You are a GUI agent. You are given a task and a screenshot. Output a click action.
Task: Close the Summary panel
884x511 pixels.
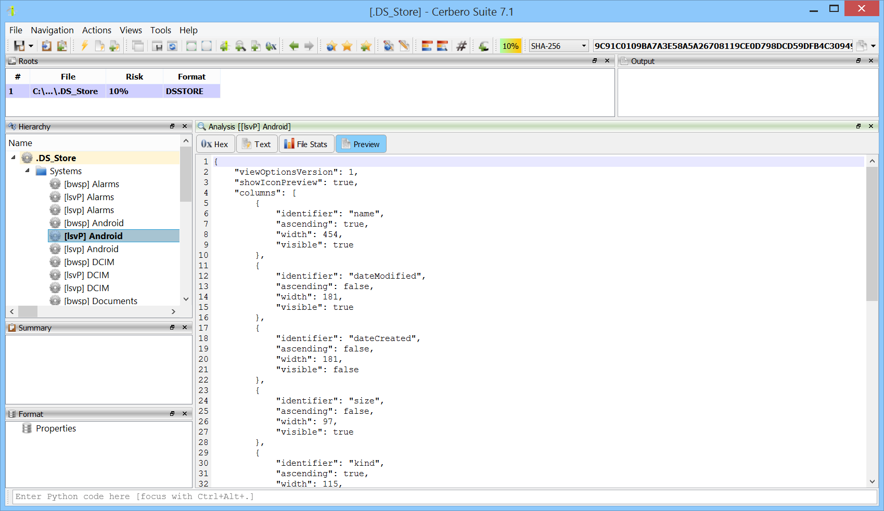pos(185,327)
